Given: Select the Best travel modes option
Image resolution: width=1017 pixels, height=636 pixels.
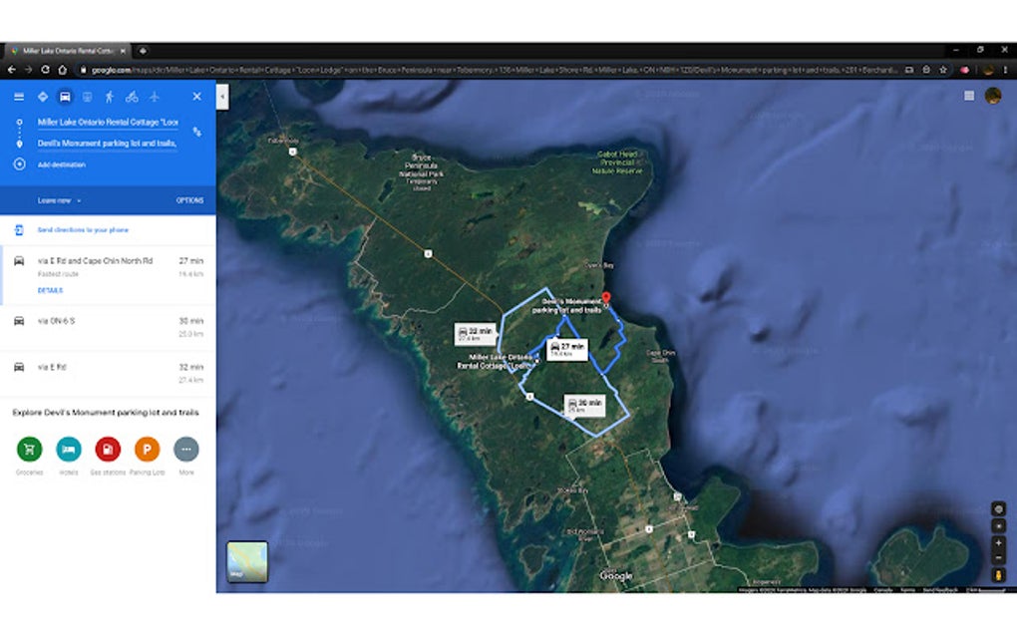Looking at the screenshot, I should point(42,97).
